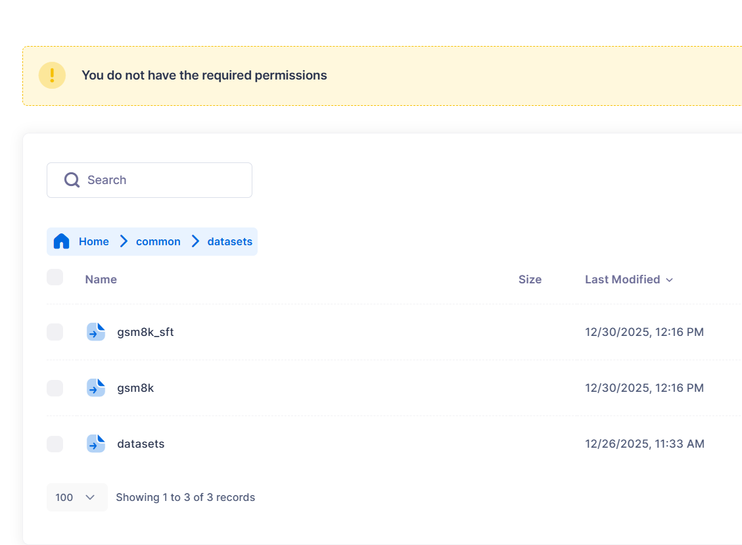Click the datasets file link icon

tap(96, 444)
